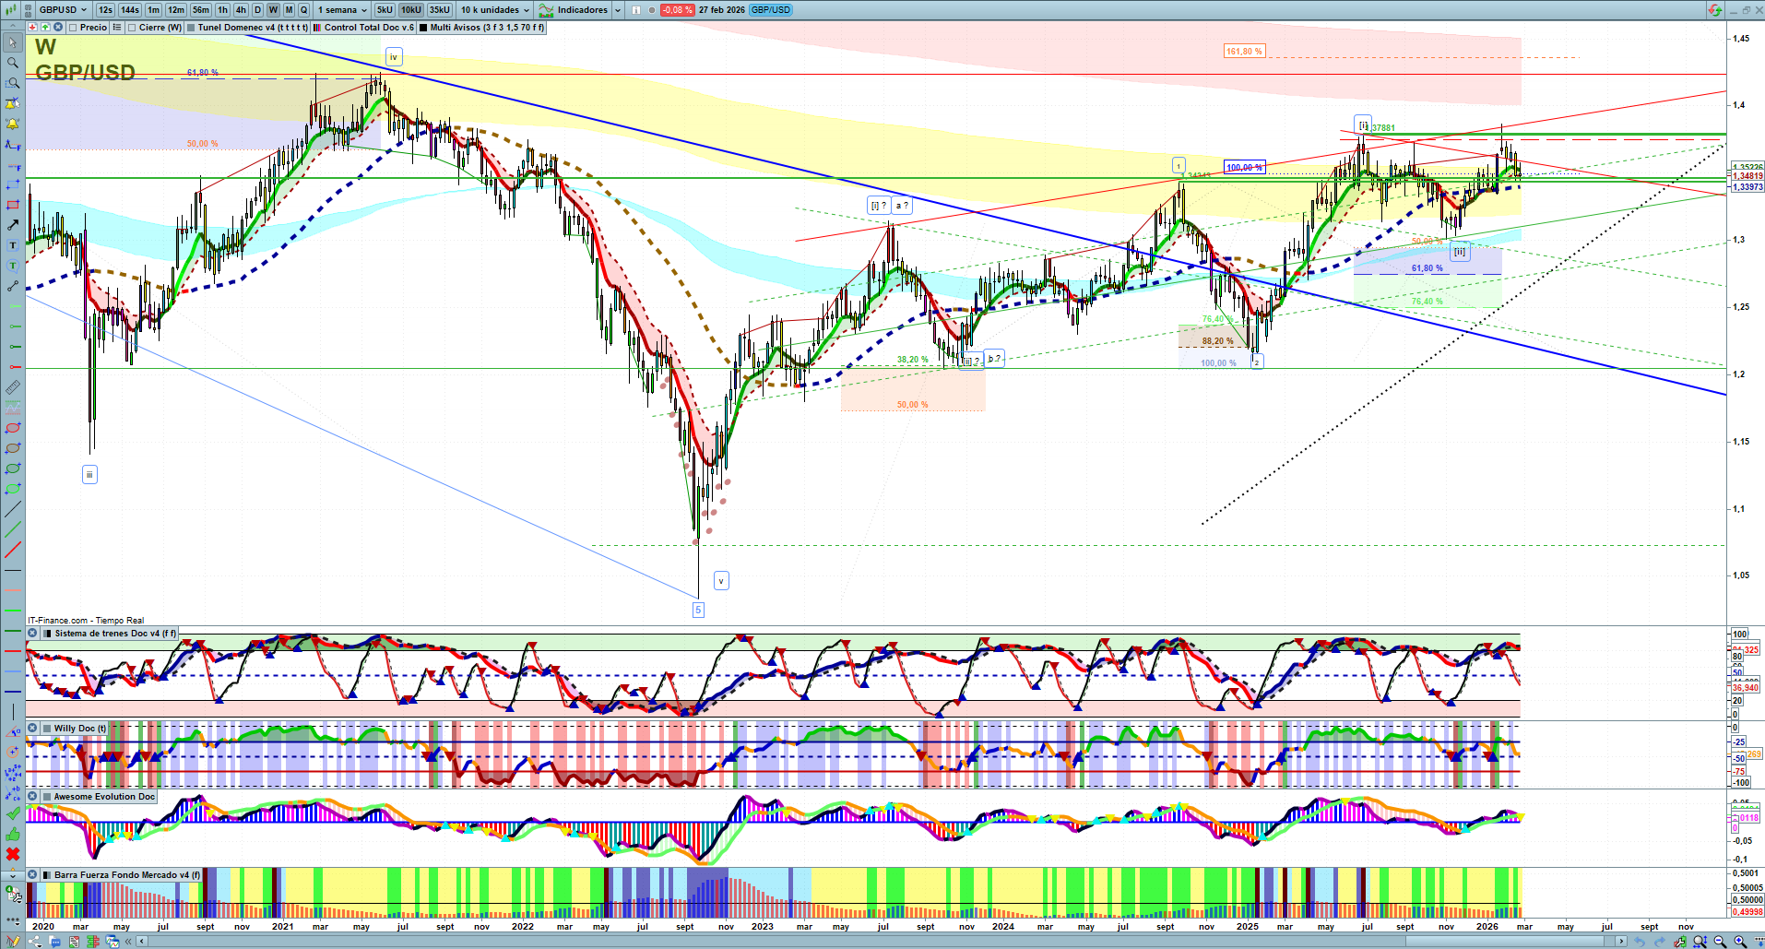Toggle Tunel Domenec v4 indicator color box
1765x949 pixels.
click(191, 28)
